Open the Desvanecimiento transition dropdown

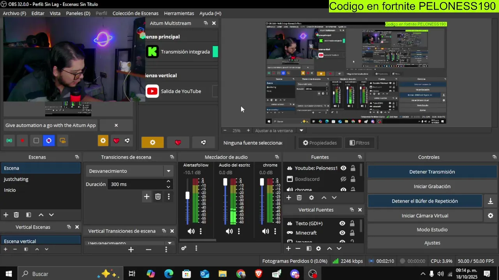tap(168, 171)
